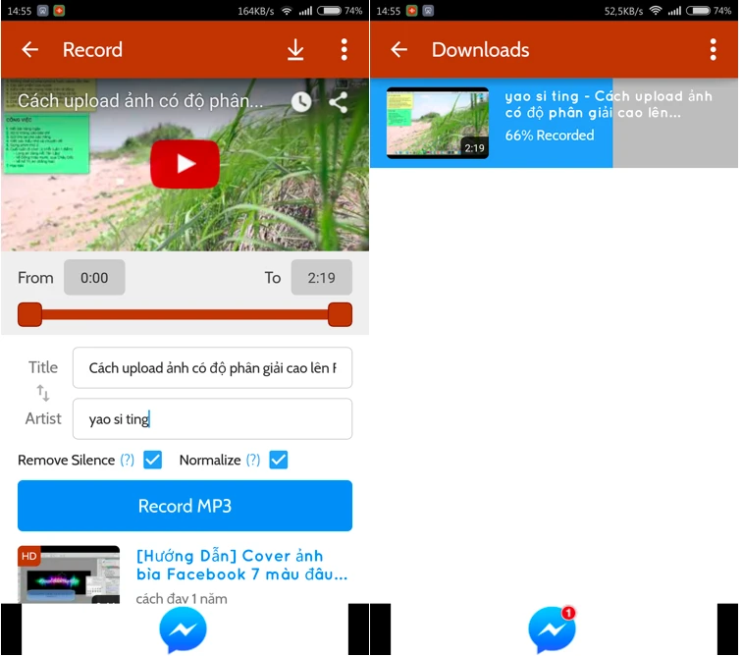Click the To time field 2:19
The image size is (742, 656).
tap(321, 278)
